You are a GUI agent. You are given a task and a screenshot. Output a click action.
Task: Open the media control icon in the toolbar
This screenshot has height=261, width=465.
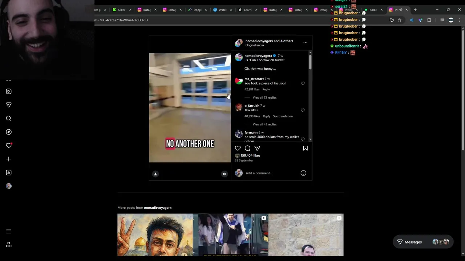[442, 20]
